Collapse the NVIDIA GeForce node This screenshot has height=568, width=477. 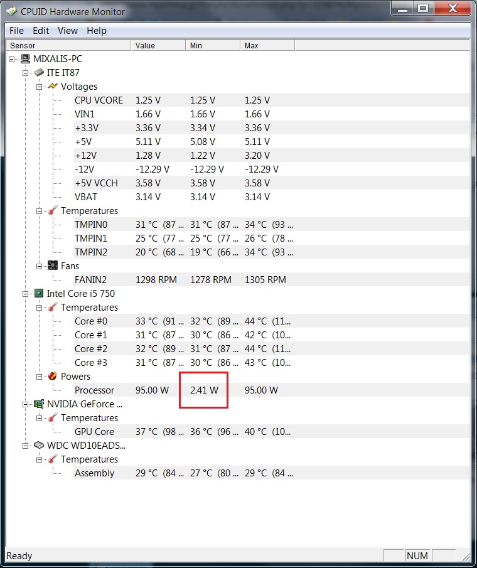[x=25, y=404]
